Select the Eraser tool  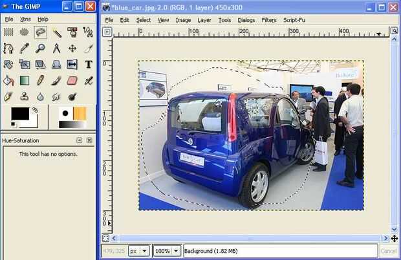(72, 81)
